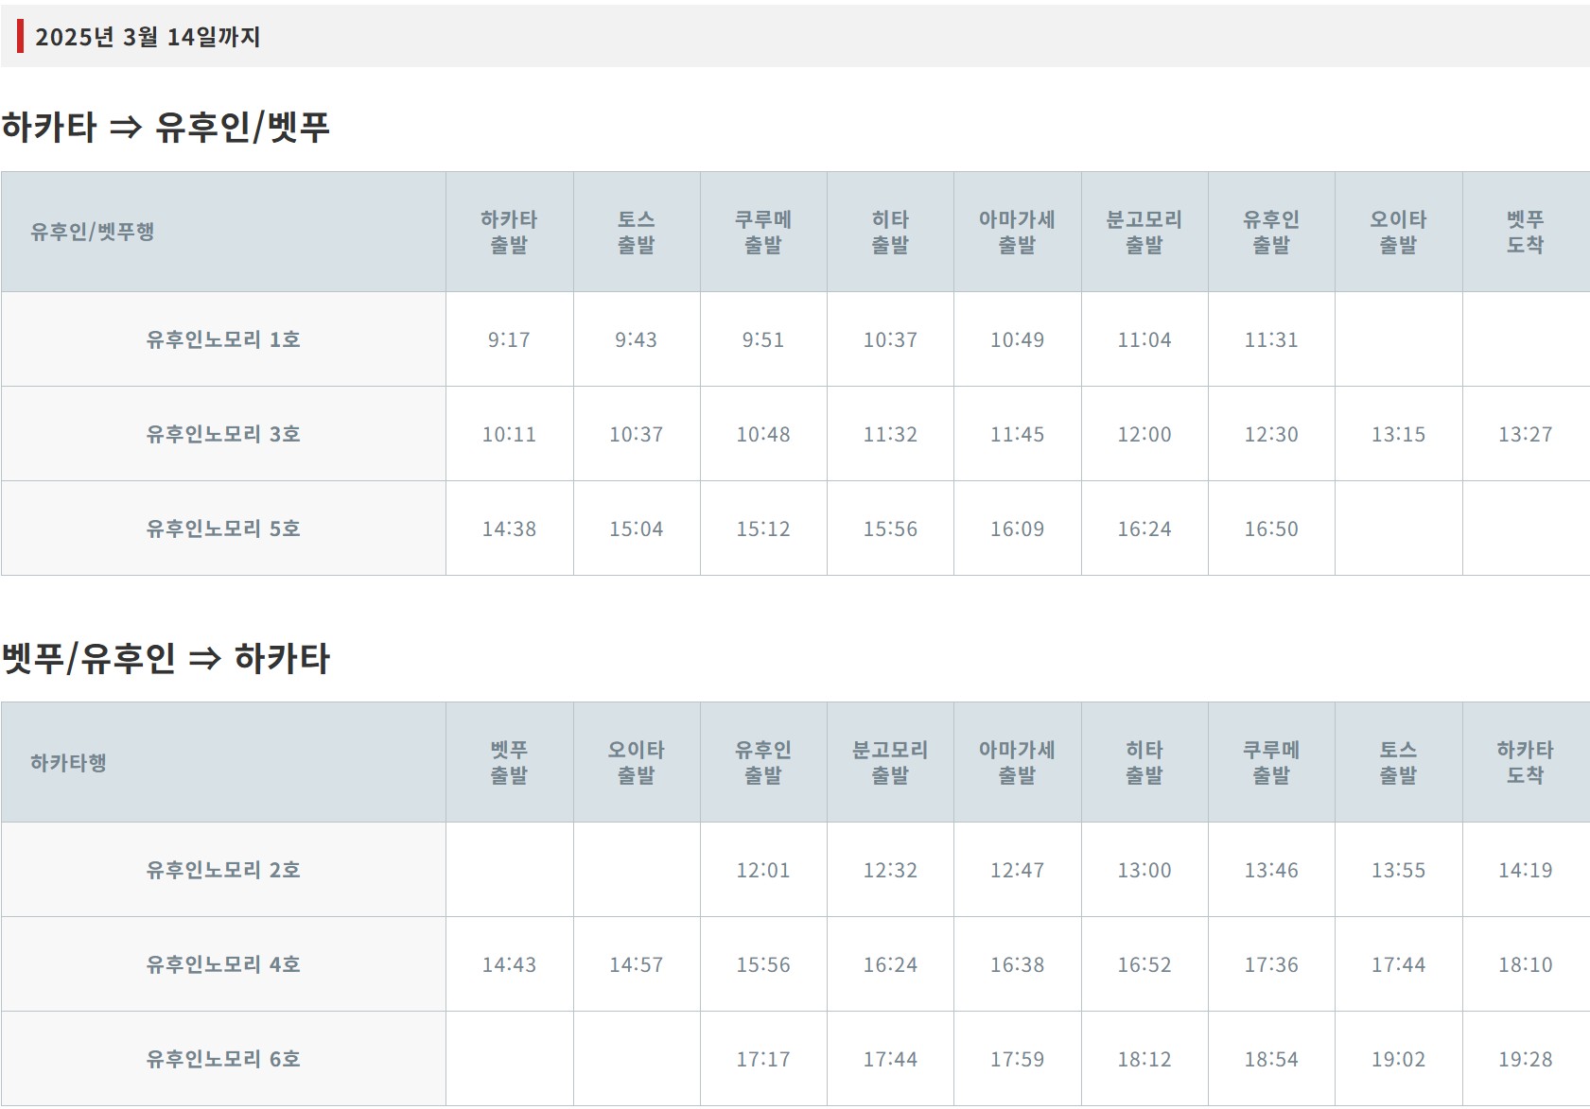Click the 17:59 time cell
This screenshot has width=1590, height=1109.
point(1017,1059)
